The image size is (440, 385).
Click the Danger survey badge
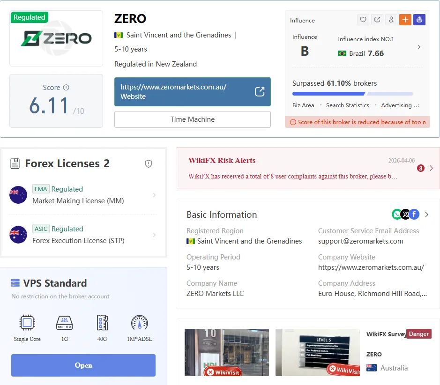coord(418,333)
